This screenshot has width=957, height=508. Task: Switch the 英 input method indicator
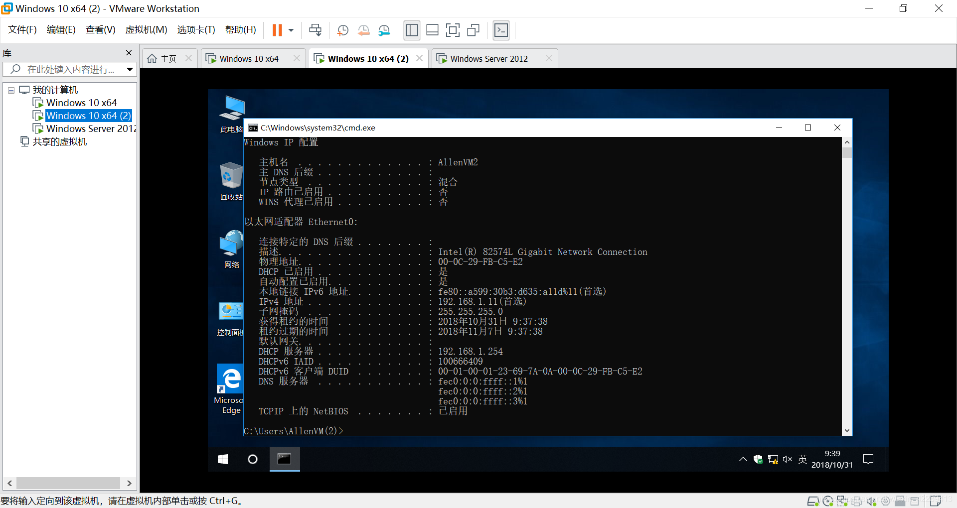click(802, 459)
